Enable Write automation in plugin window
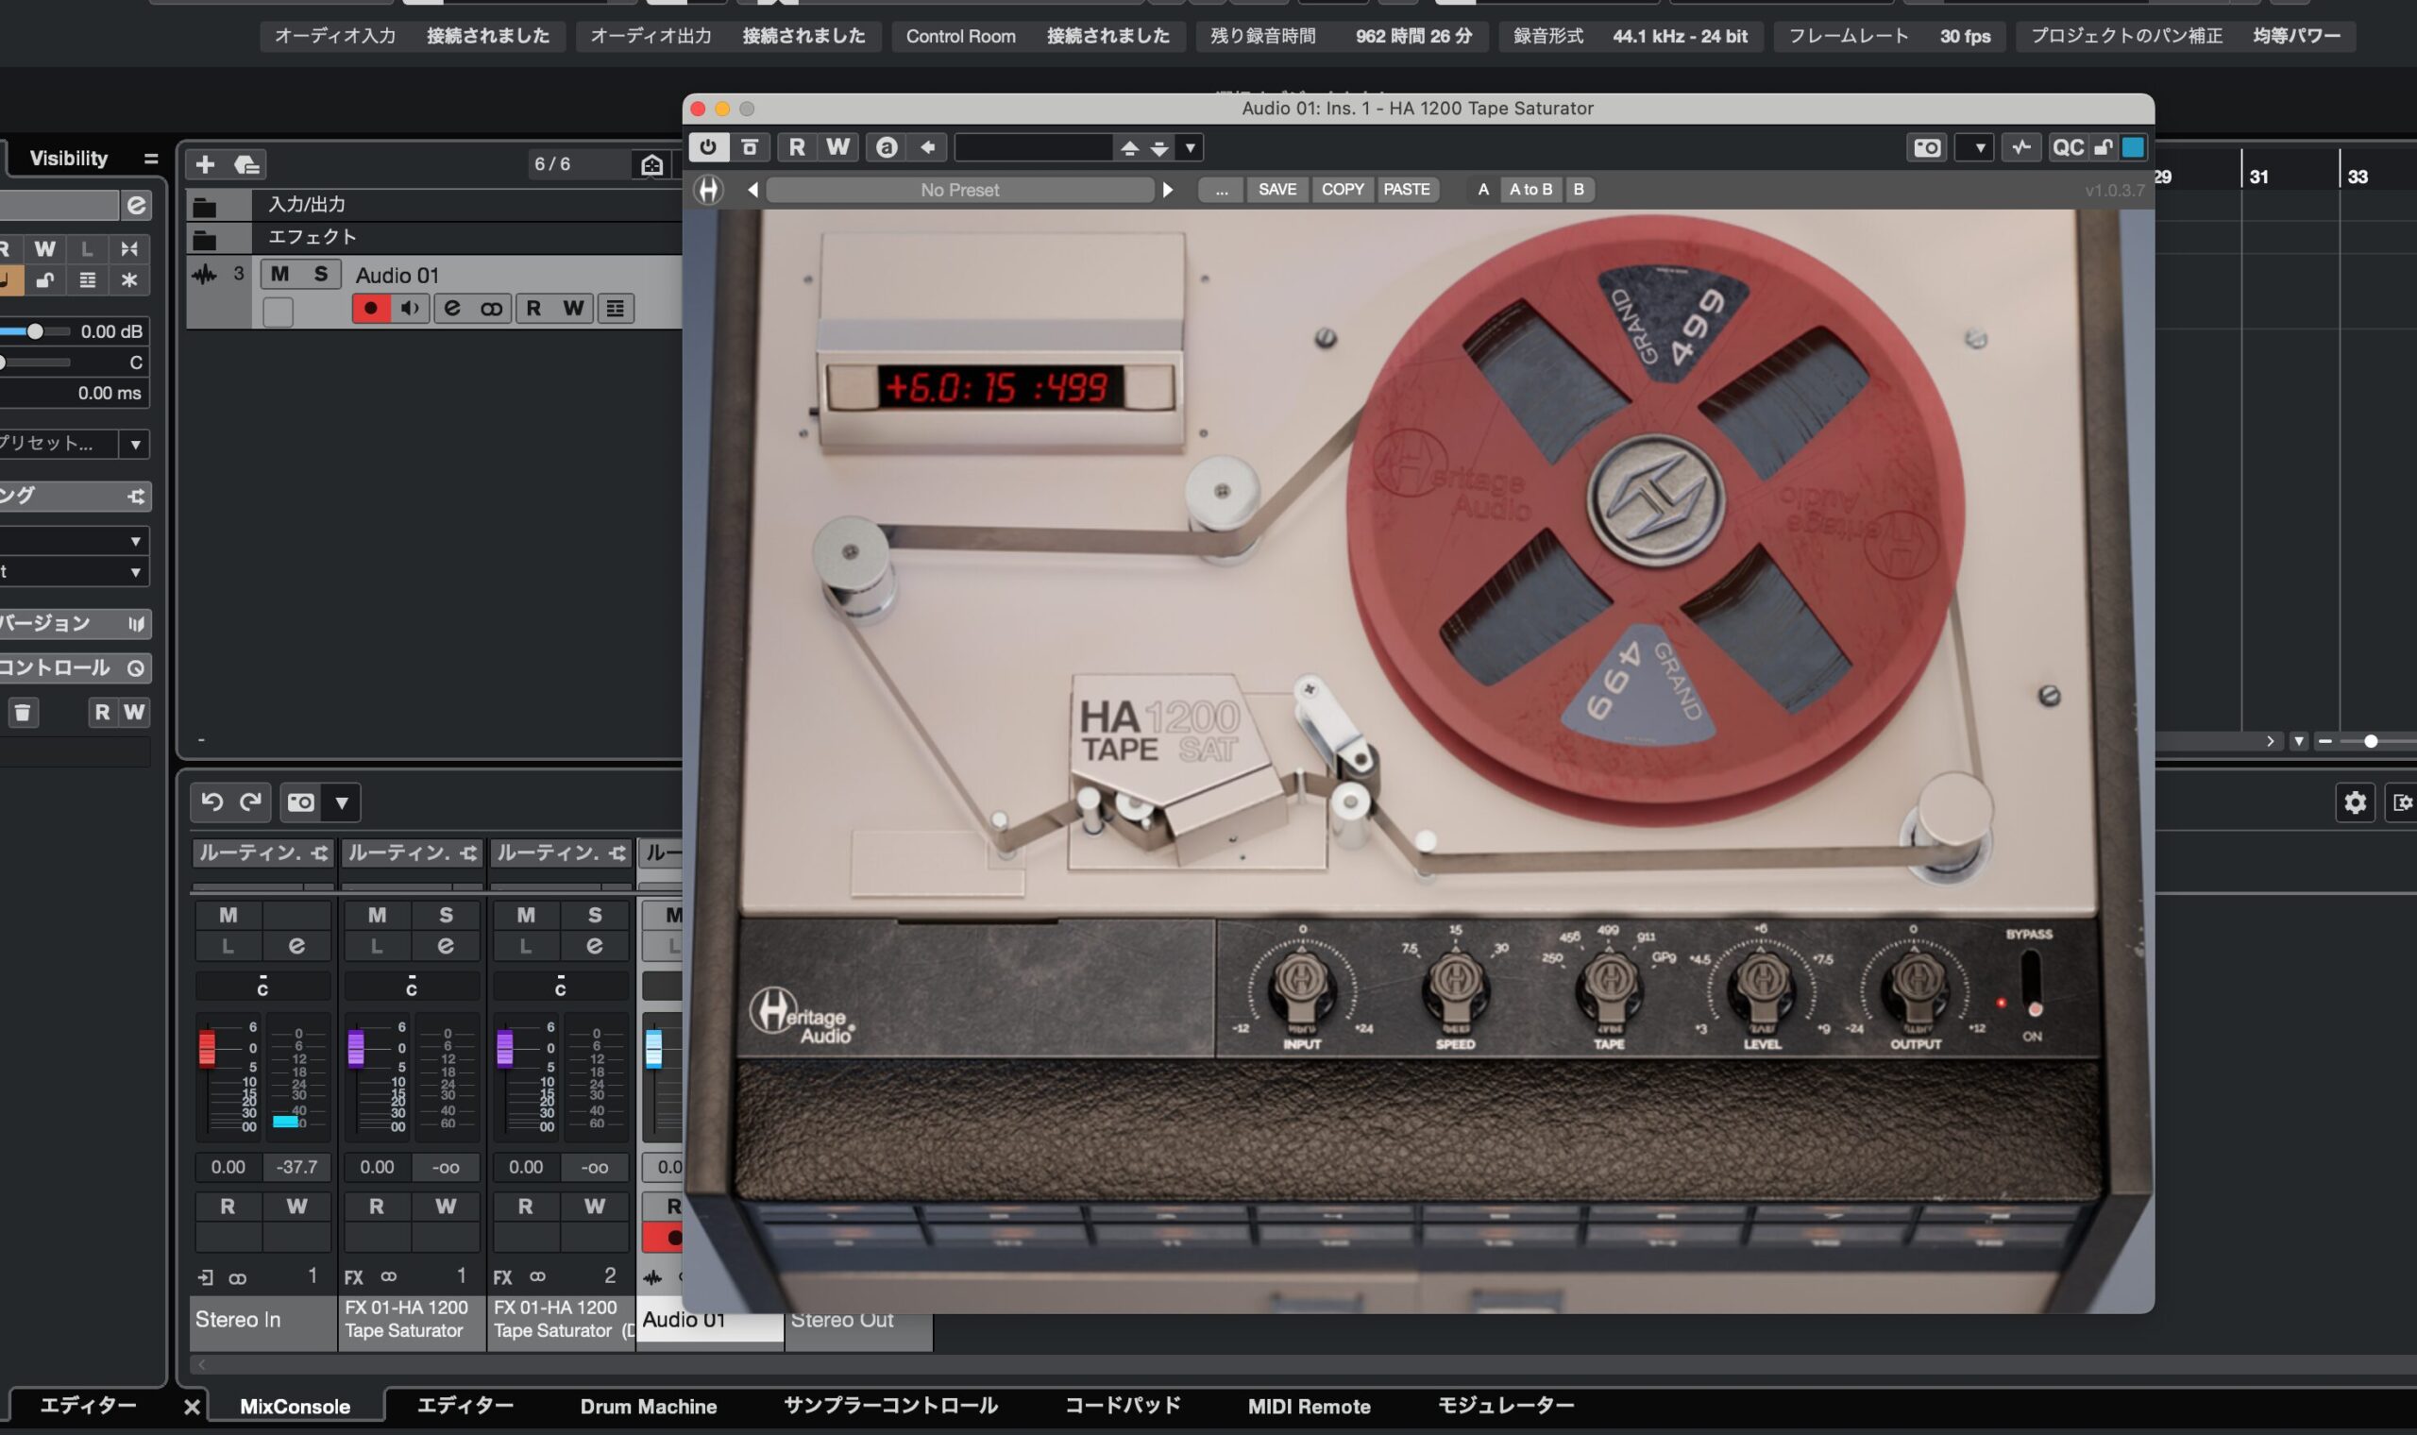2417x1435 pixels. pos(837,147)
